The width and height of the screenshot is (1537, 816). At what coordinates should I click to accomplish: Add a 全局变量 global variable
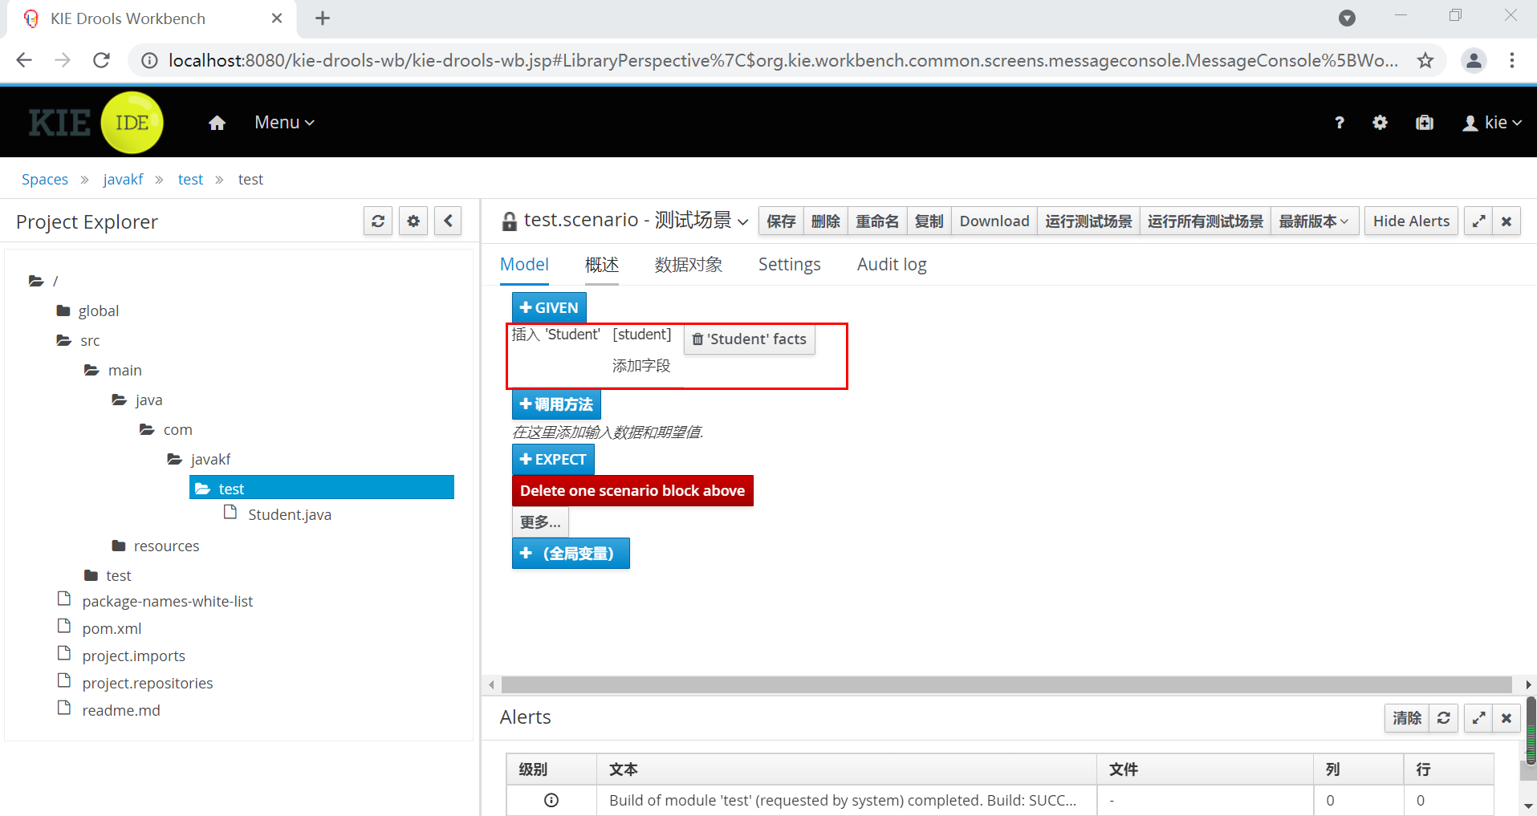pos(571,554)
